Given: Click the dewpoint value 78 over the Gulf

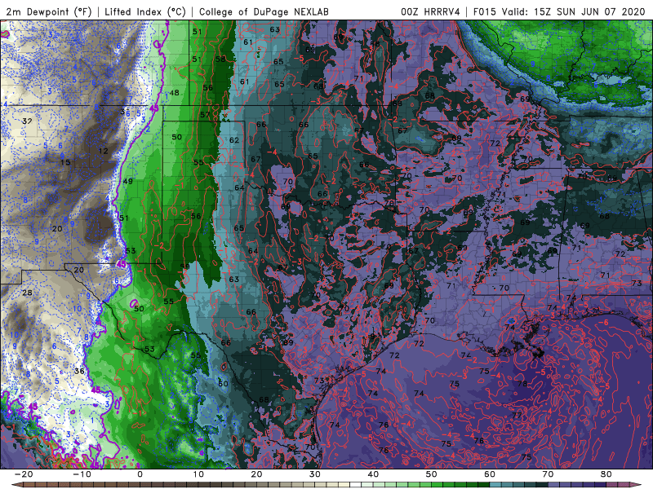Looking at the screenshot, I should point(522,384).
